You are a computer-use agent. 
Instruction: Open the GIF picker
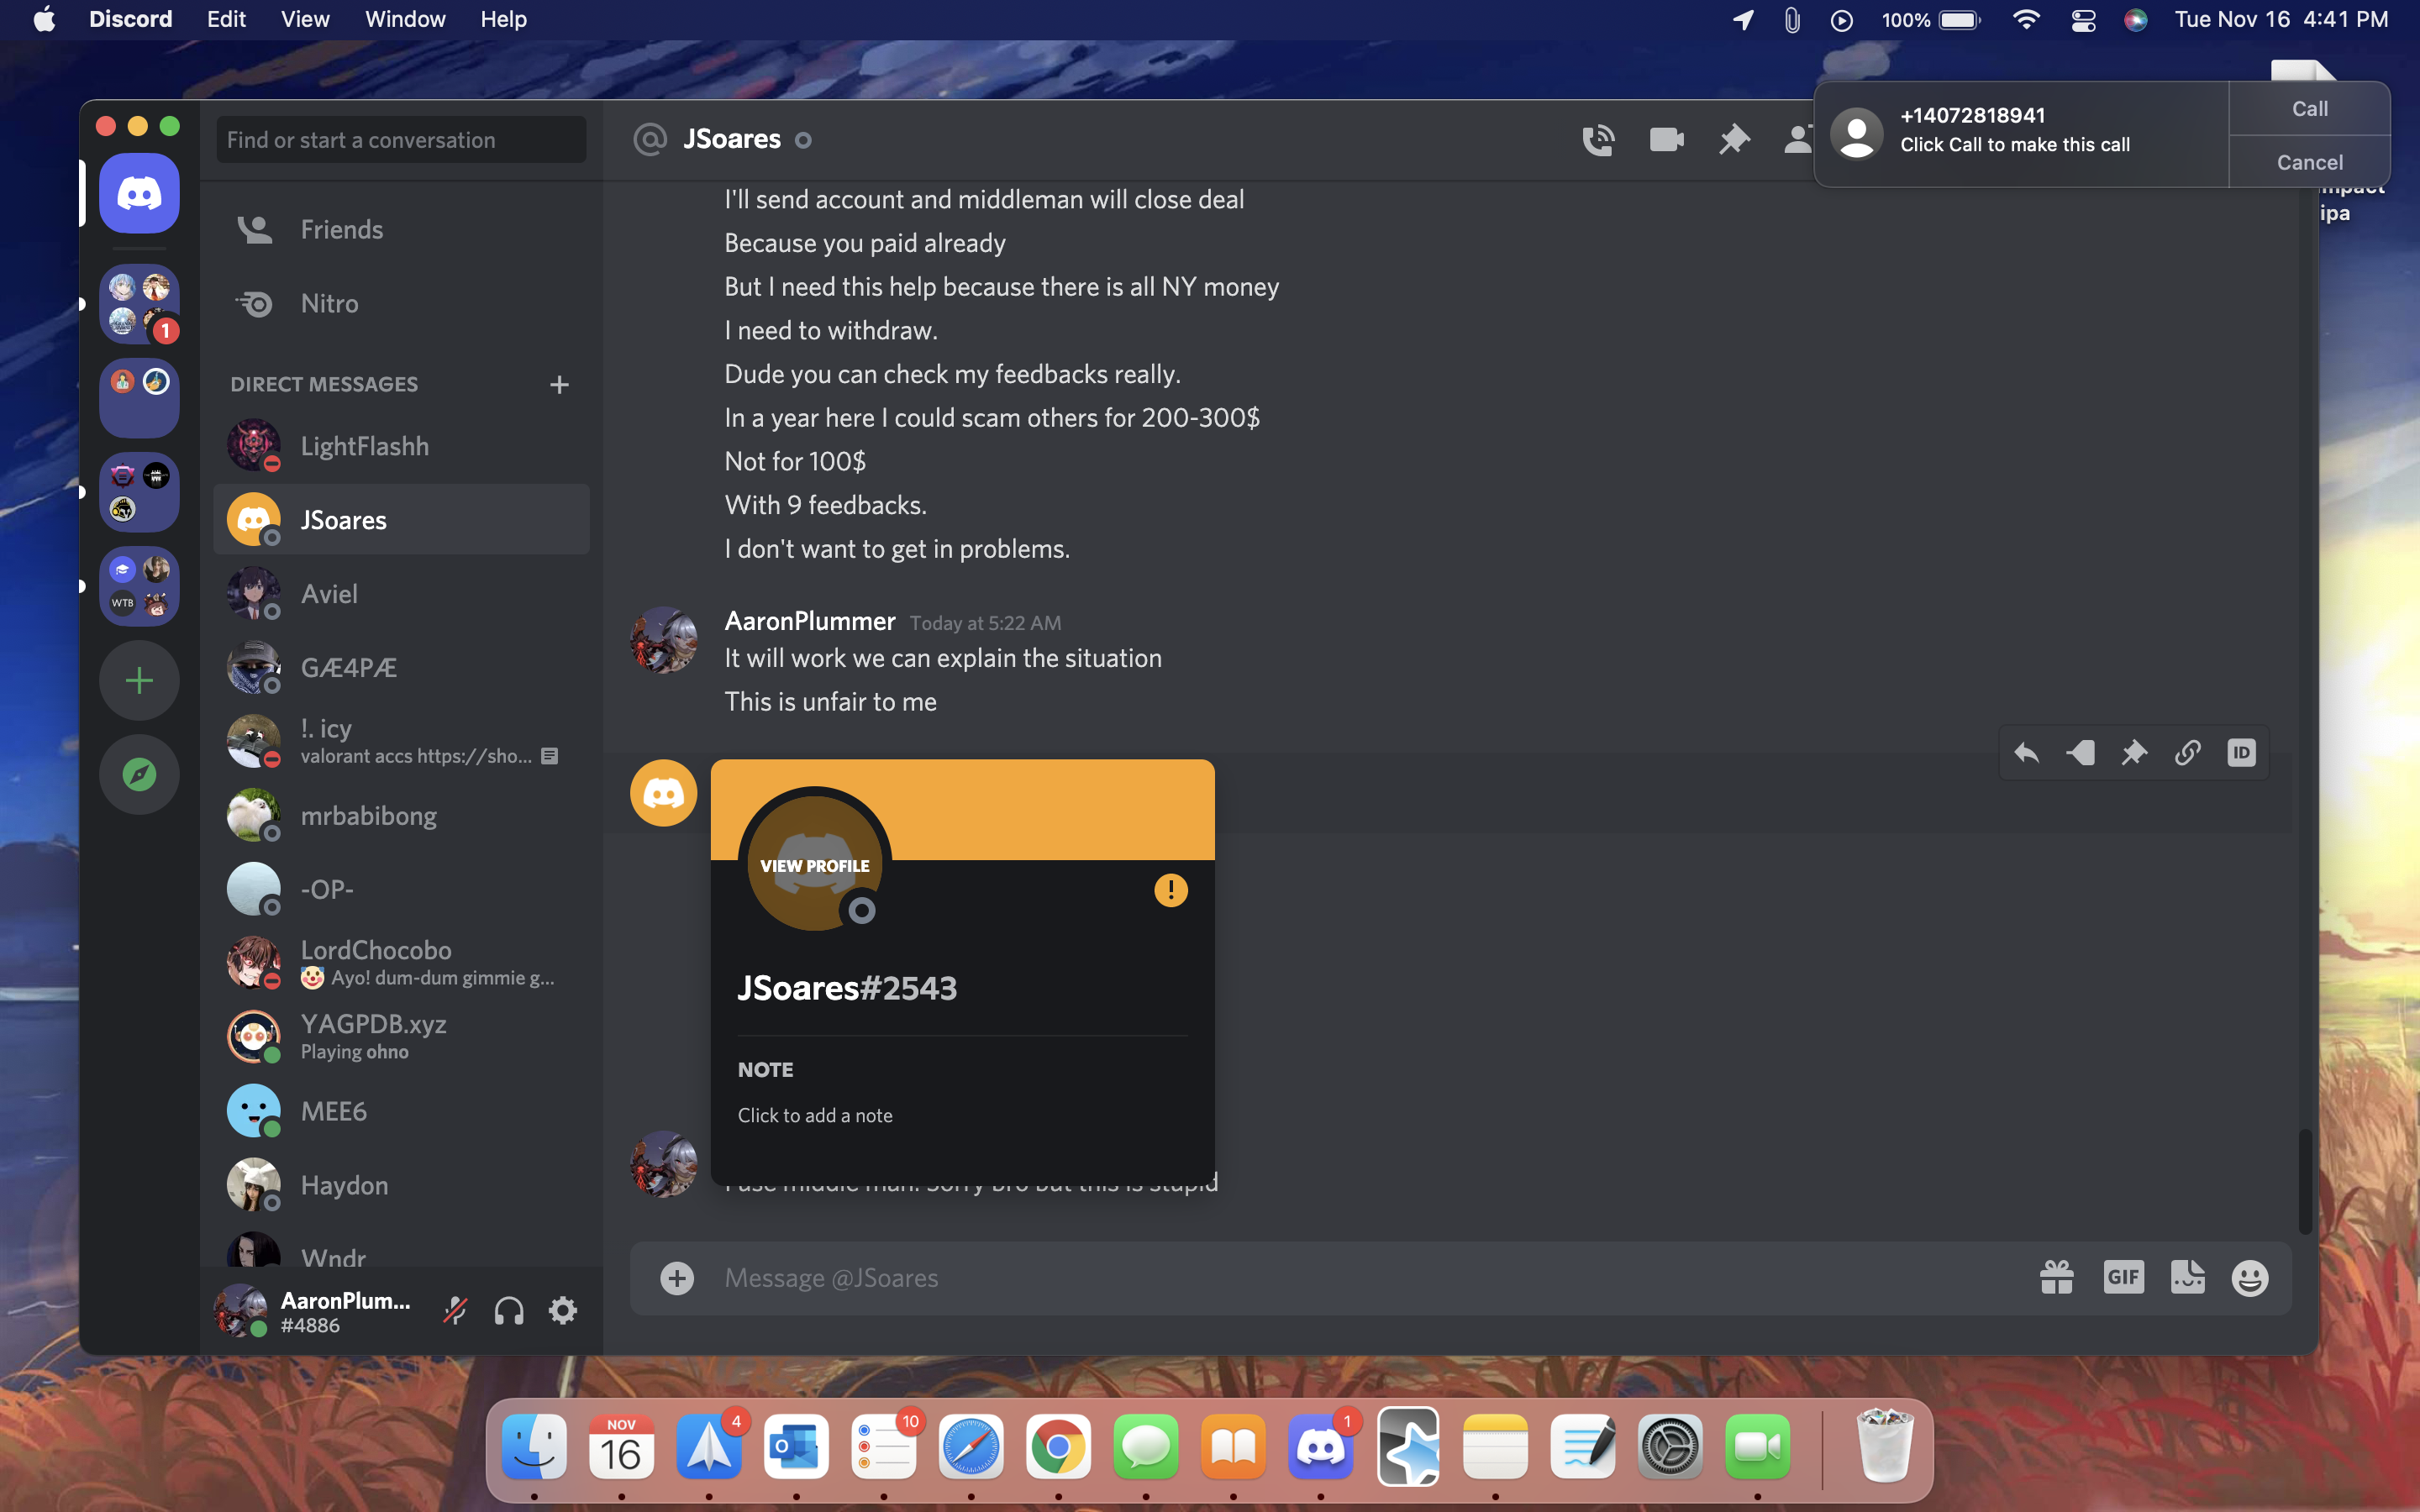[2123, 1277]
